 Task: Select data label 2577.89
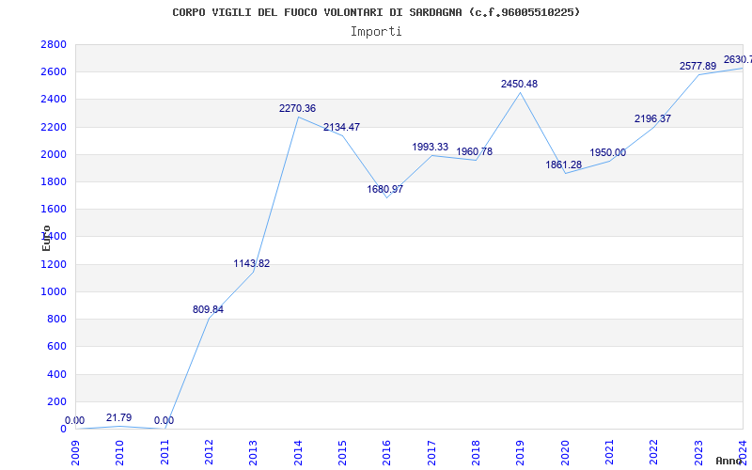tap(697, 67)
